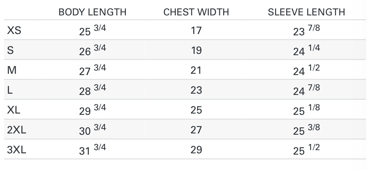Image resolution: width=367 pixels, height=170 pixels.
Task: Click chest width value 21 for M
Action: [196, 70]
